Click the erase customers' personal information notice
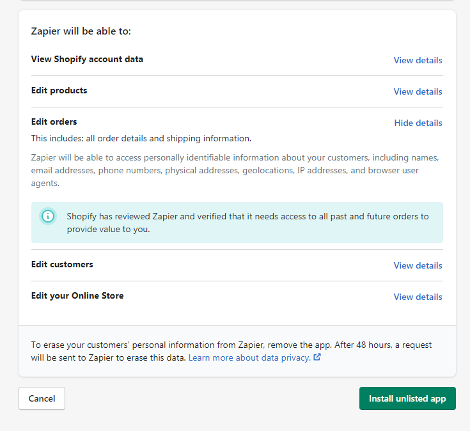This screenshot has width=470, height=431. coord(231,351)
